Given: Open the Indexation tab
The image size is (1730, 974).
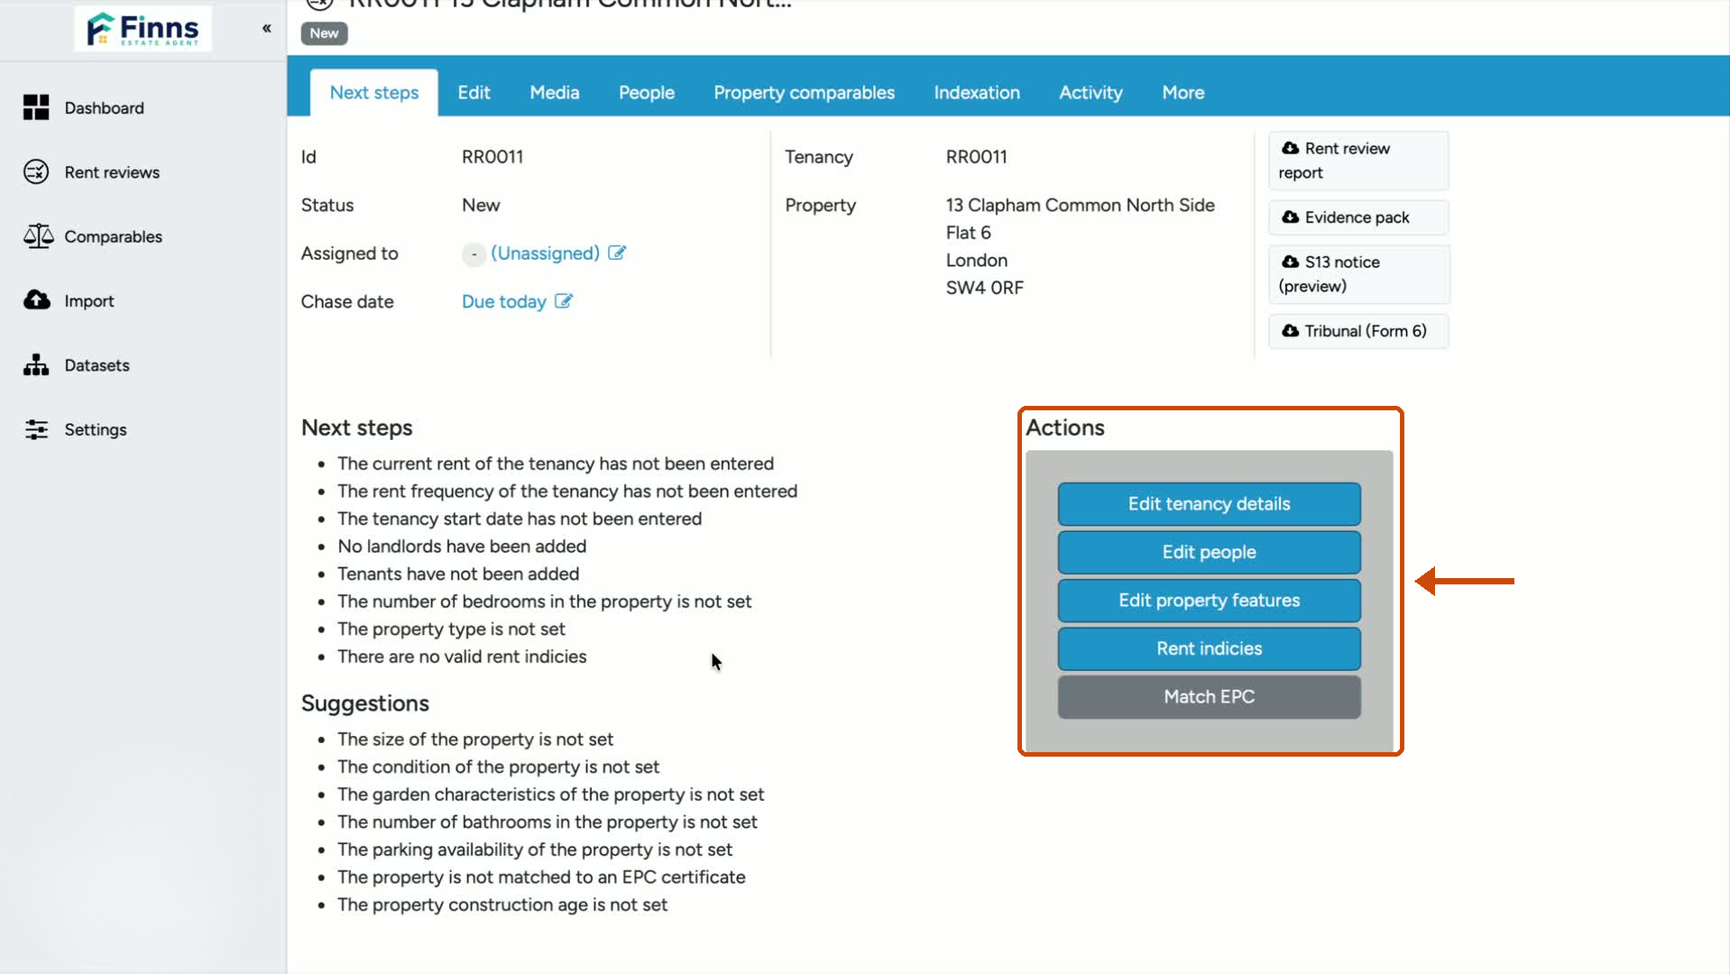Looking at the screenshot, I should [977, 93].
